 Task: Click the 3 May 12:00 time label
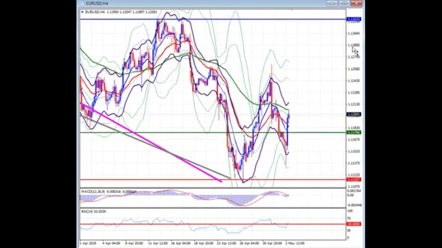click(x=295, y=243)
